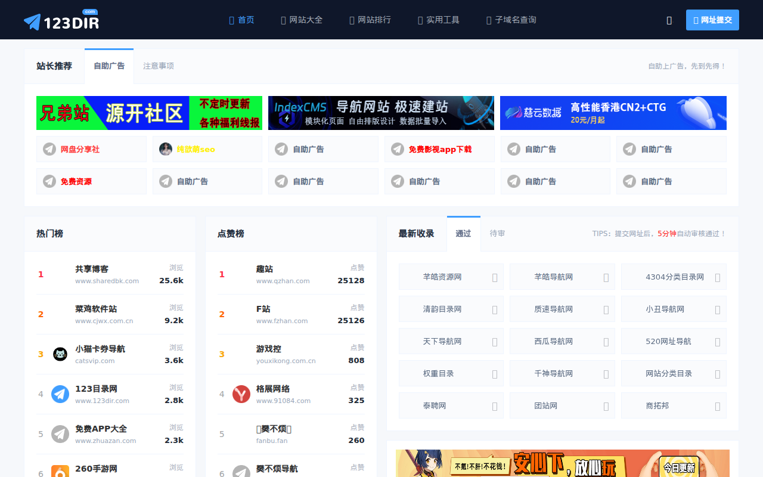Image resolution: width=763 pixels, height=477 pixels.
Task: Click the 慈云数据 banner ad
Action: click(613, 113)
